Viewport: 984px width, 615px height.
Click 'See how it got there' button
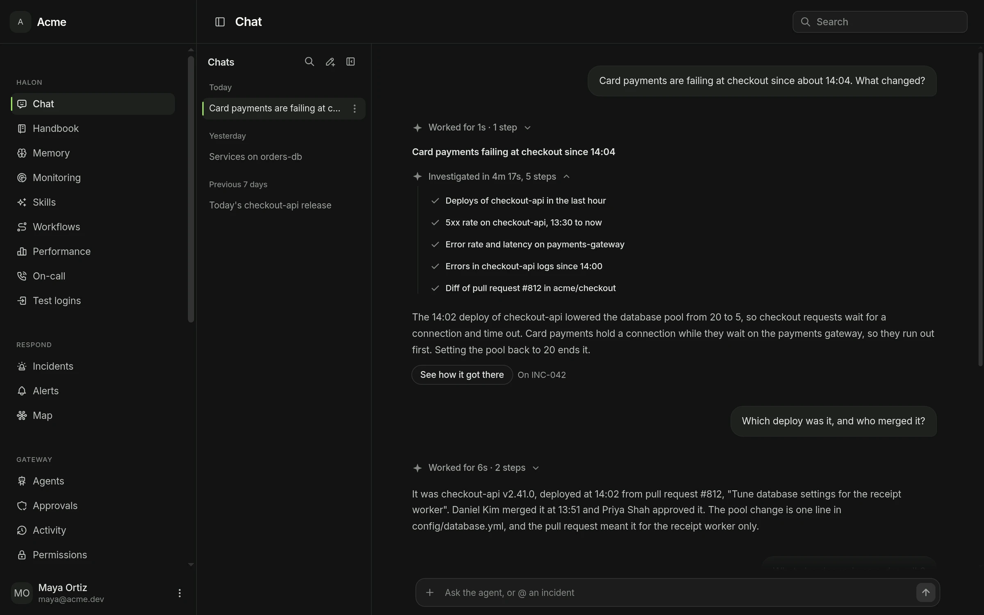[x=462, y=375]
